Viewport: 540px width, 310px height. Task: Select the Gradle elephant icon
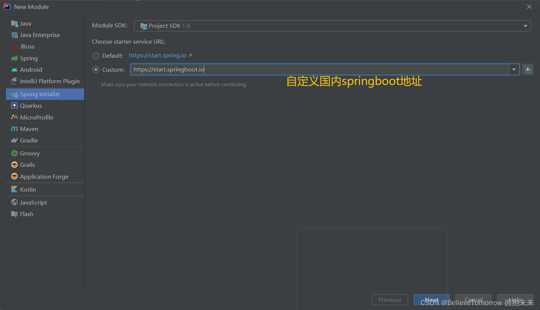14,140
